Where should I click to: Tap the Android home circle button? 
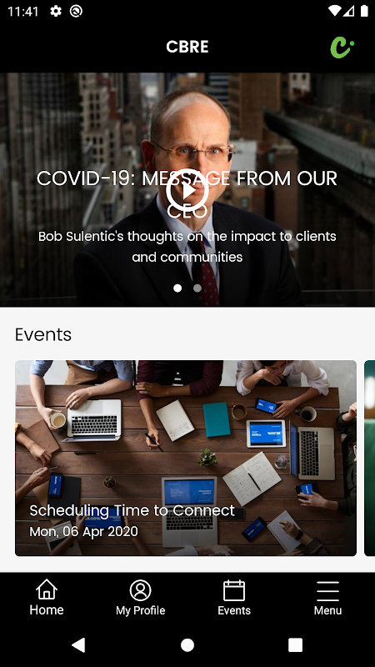(187, 644)
